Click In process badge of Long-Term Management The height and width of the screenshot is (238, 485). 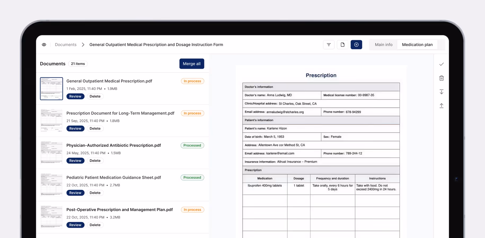coord(192,113)
